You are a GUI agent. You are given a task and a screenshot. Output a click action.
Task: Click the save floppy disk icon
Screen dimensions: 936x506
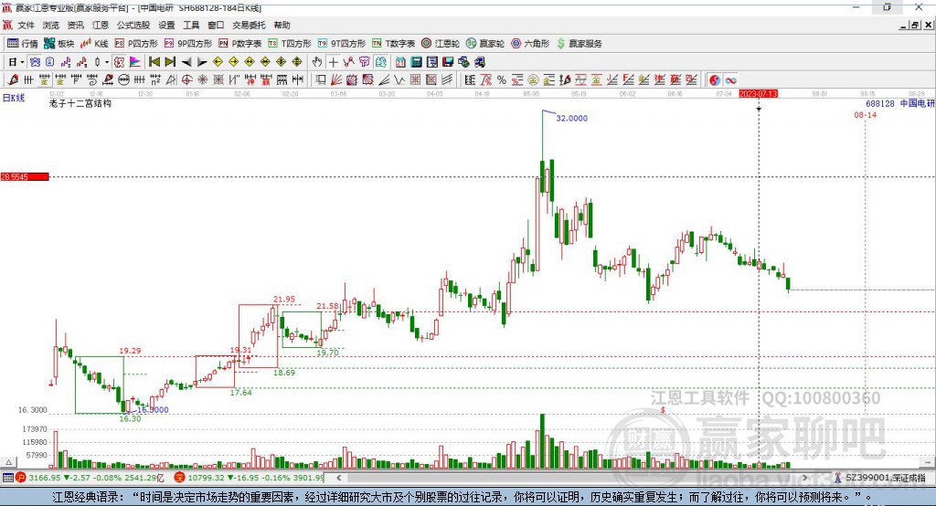tap(448, 62)
